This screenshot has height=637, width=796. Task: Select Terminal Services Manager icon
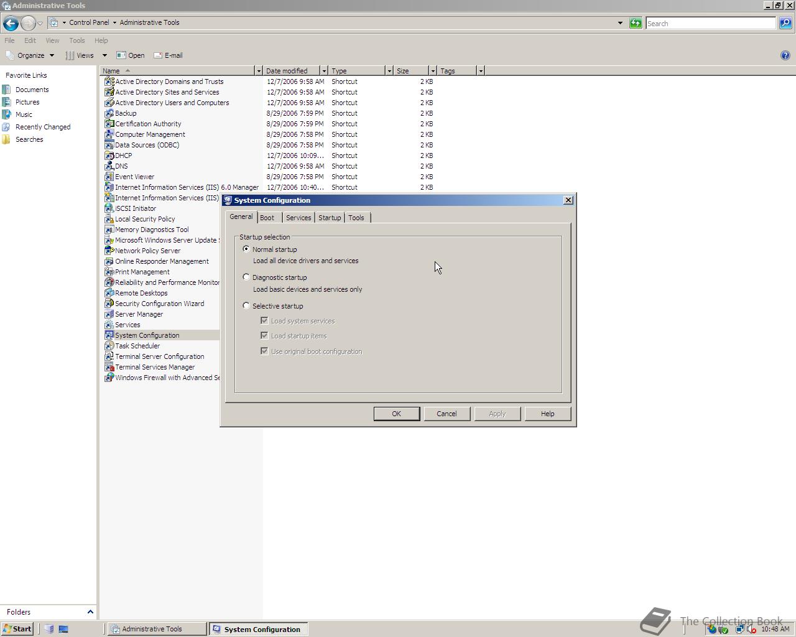tap(109, 367)
